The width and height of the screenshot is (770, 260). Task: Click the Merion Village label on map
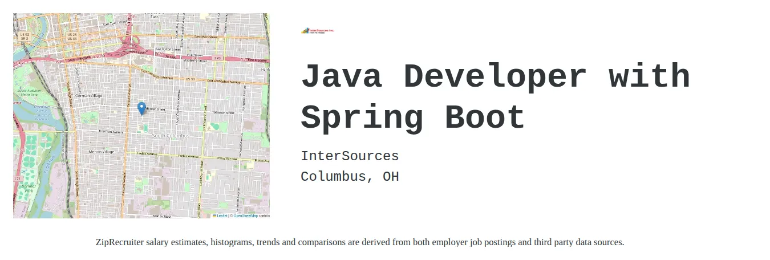point(102,152)
